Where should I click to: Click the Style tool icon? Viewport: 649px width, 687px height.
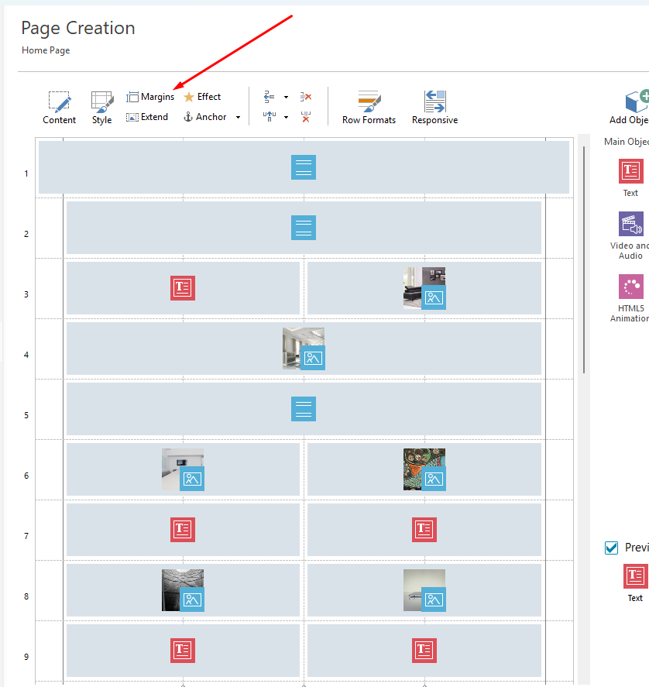[102, 107]
